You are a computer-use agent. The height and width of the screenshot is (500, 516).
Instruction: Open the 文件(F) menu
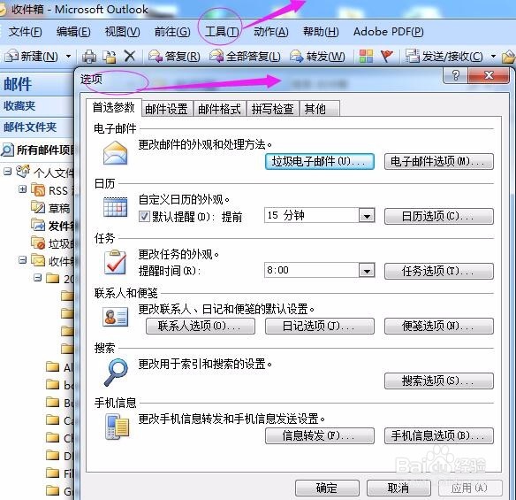tap(25, 32)
